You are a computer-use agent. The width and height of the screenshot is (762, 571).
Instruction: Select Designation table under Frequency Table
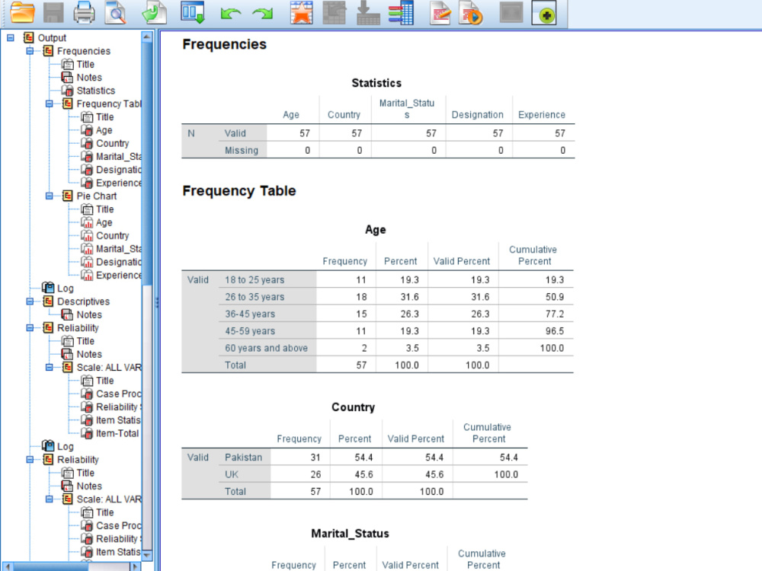pyautogui.click(x=119, y=170)
